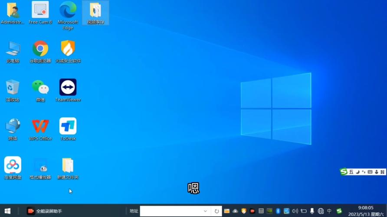Toggle the moon half-width icon on the IME bar

point(357,172)
